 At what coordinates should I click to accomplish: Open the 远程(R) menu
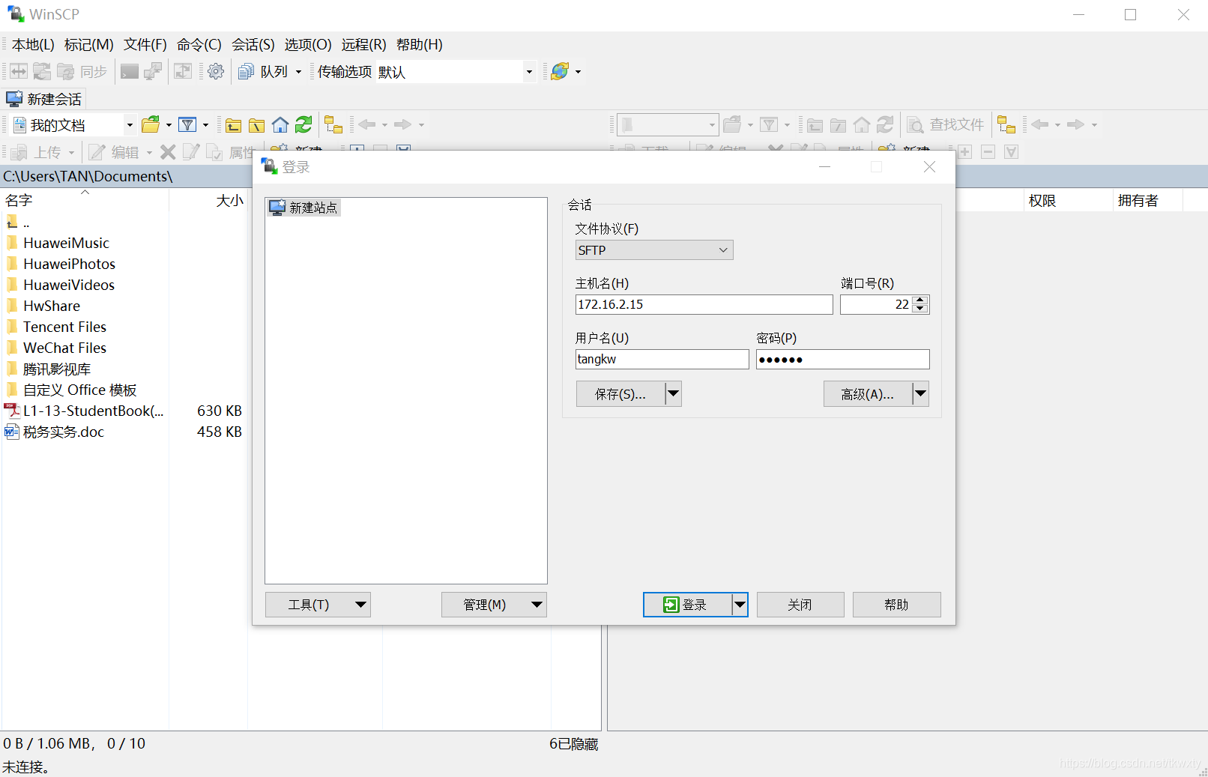tap(363, 45)
